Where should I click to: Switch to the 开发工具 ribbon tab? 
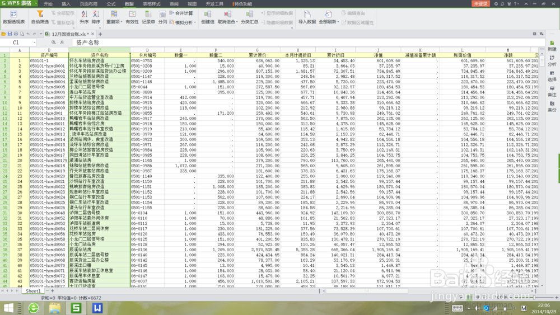(214, 4)
